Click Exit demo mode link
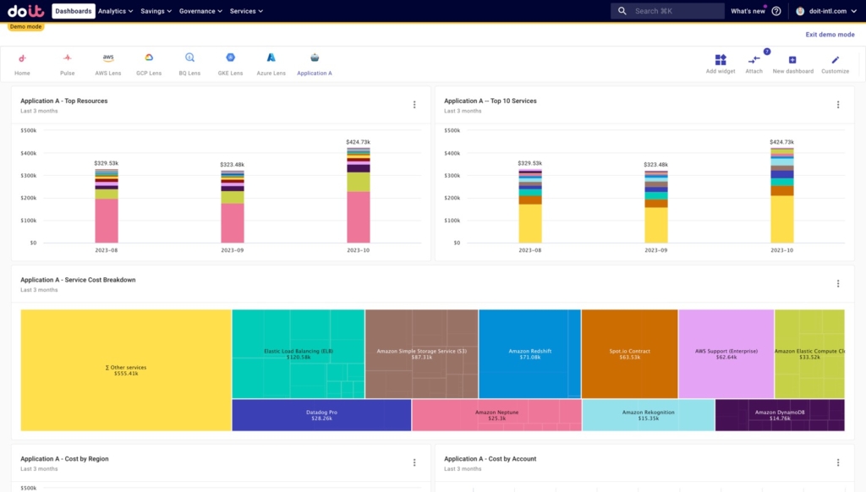Image resolution: width=866 pixels, height=492 pixels. coord(830,34)
